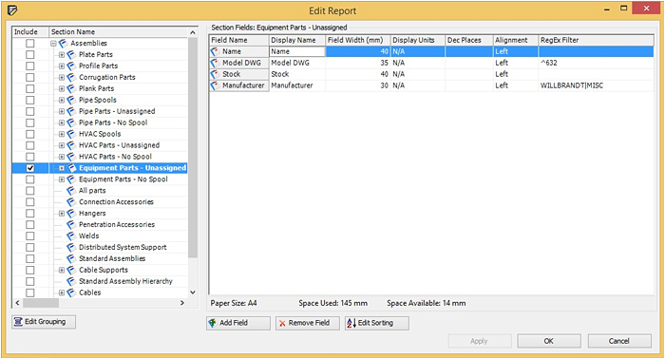Click the scroll down arrow of section tree
This screenshot has height=358, width=665.
point(193,292)
